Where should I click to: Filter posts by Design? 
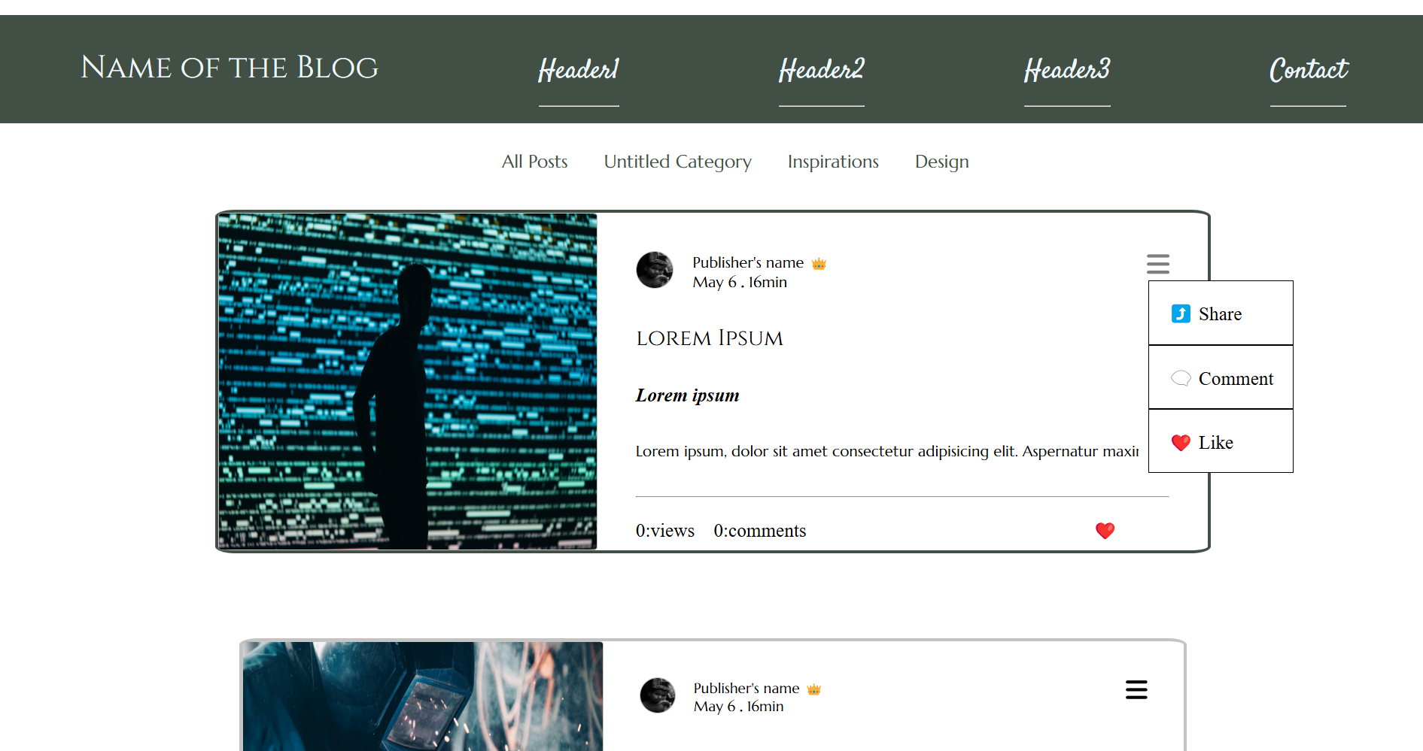click(941, 162)
